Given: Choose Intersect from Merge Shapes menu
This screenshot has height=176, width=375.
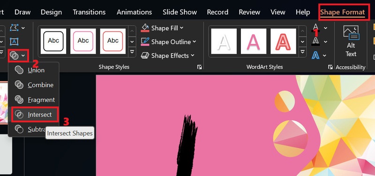Looking at the screenshot, I should pos(35,114).
